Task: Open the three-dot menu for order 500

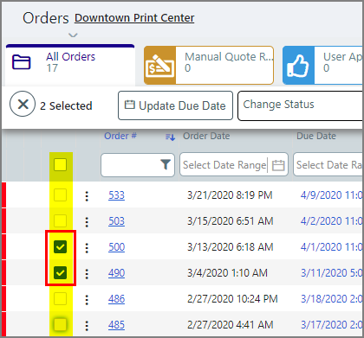Action: pos(87,248)
